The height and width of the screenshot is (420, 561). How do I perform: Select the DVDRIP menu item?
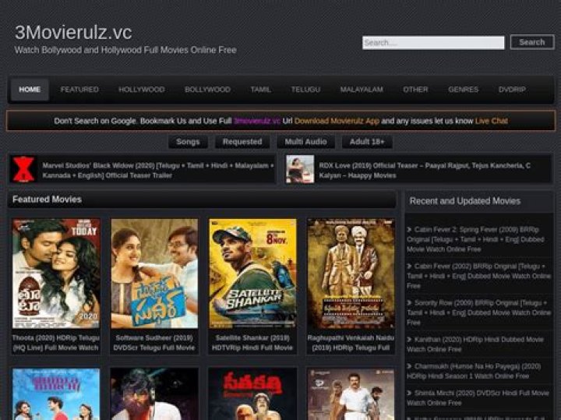pyautogui.click(x=512, y=90)
